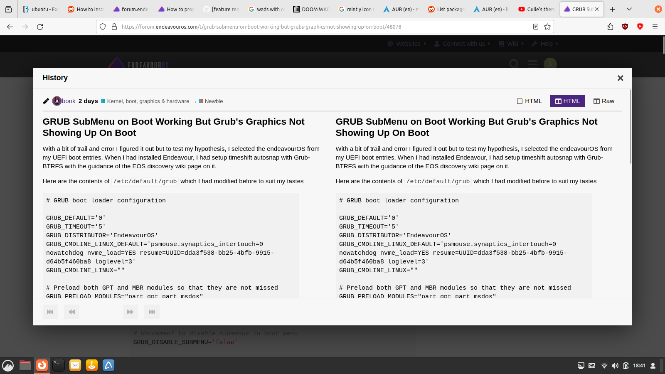The width and height of the screenshot is (665, 374).
Task: Open the orange downloader app in taskbar
Action: (x=92, y=365)
